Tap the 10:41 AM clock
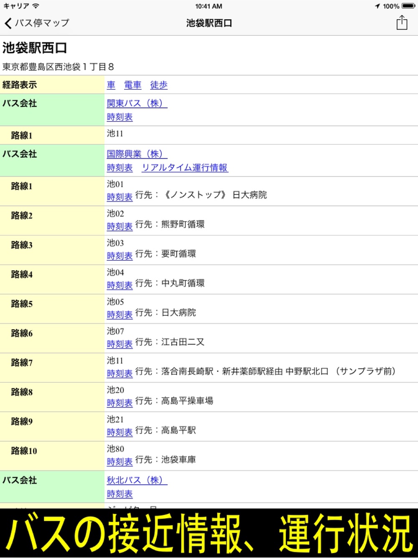 pyautogui.click(x=209, y=6)
